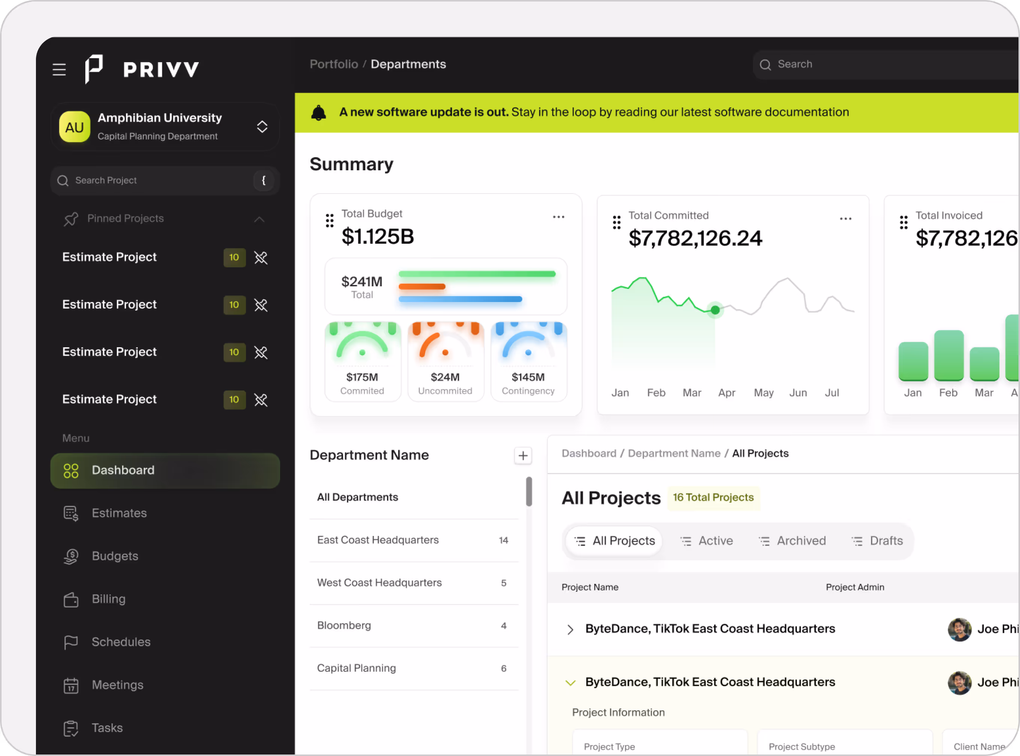Image resolution: width=1020 pixels, height=756 pixels.
Task: Switch to the All Projects tab
Action: point(614,541)
